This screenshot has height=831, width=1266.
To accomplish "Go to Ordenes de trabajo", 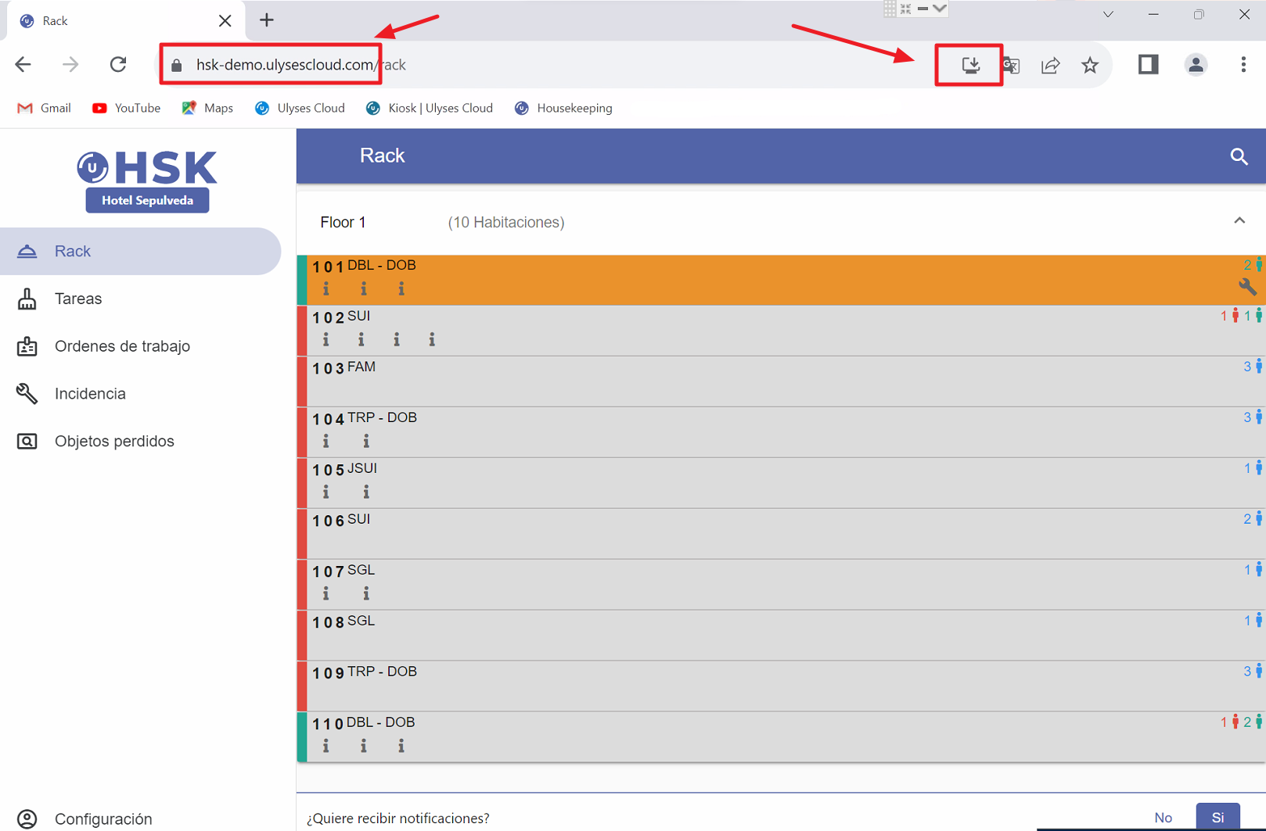I will [122, 346].
